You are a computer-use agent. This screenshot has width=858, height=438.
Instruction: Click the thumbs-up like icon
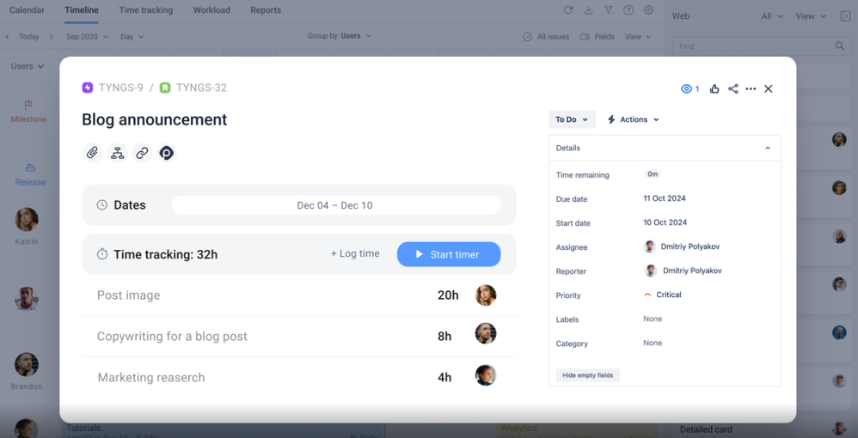714,89
